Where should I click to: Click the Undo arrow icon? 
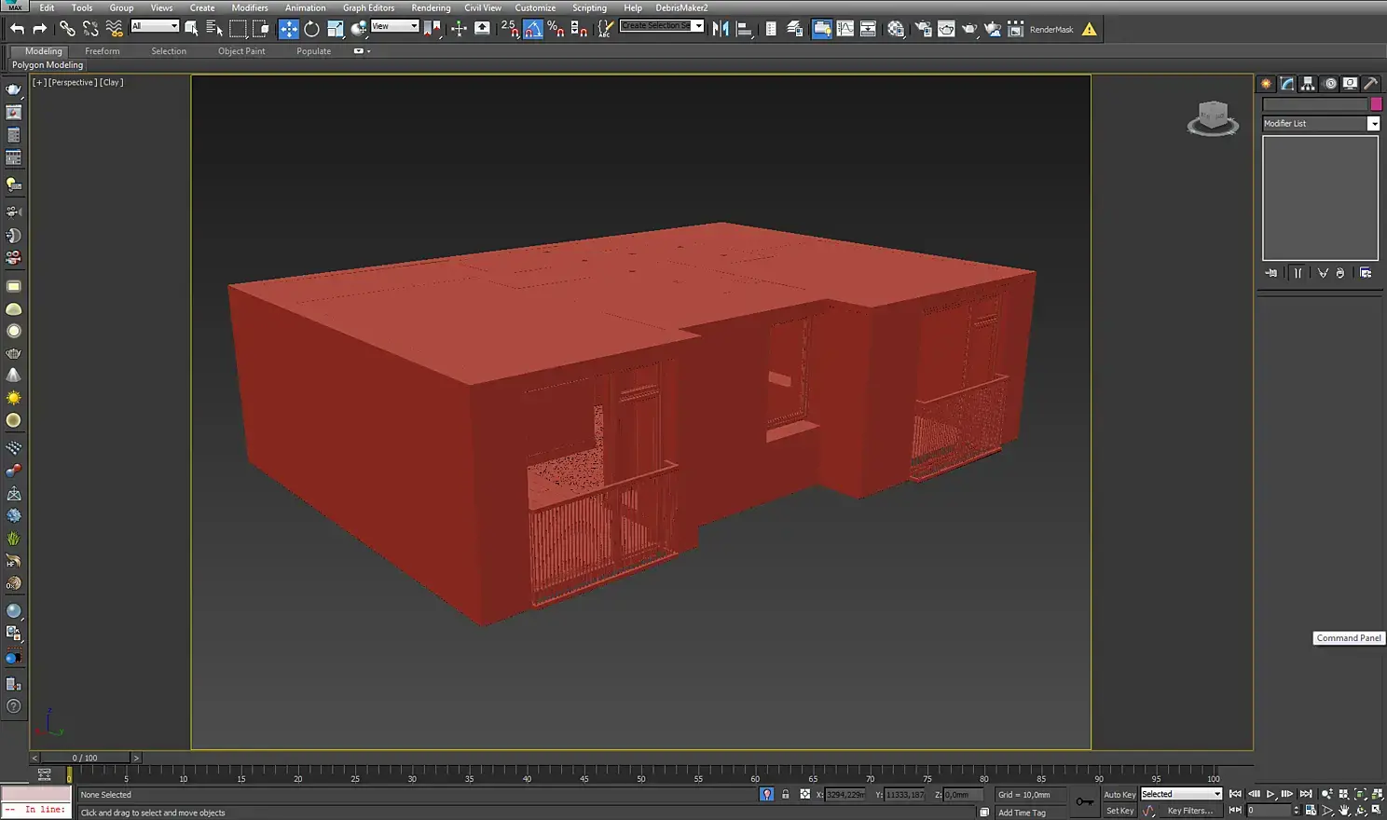pyautogui.click(x=17, y=29)
